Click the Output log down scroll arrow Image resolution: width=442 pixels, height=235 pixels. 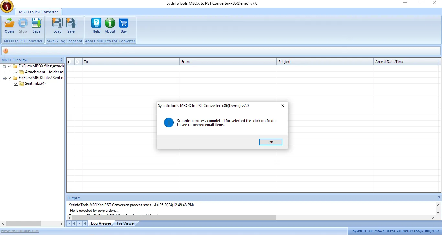pos(439,212)
